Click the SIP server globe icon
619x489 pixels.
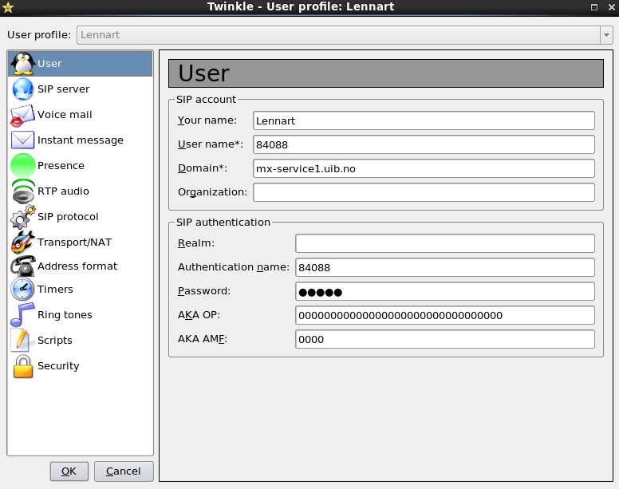(22, 89)
